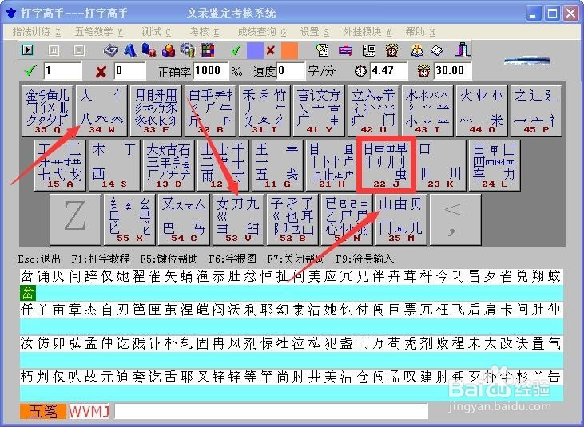The height and width of the screenshot is (427, 584).
Task: Click the colored 3D blocks toolbar icon
Action: (x=169, y=50)
